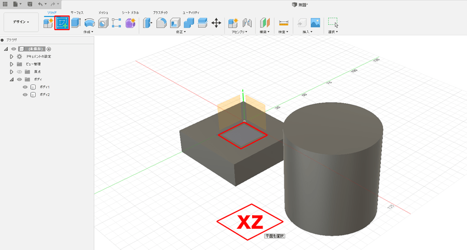Click the Select window-selection icon
The height and width of the screenshot is (250, 467).
click(x=333, y=22)
